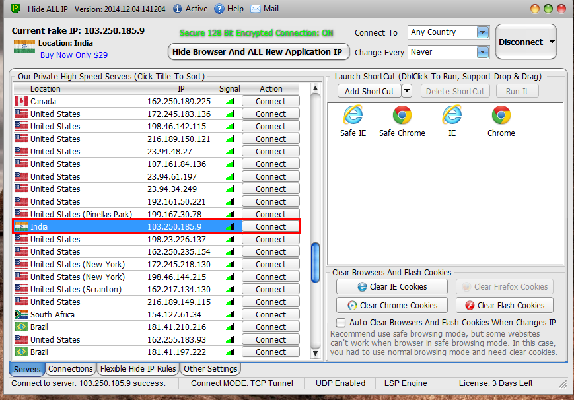Open Mail from the title bar

pos(264,9)
